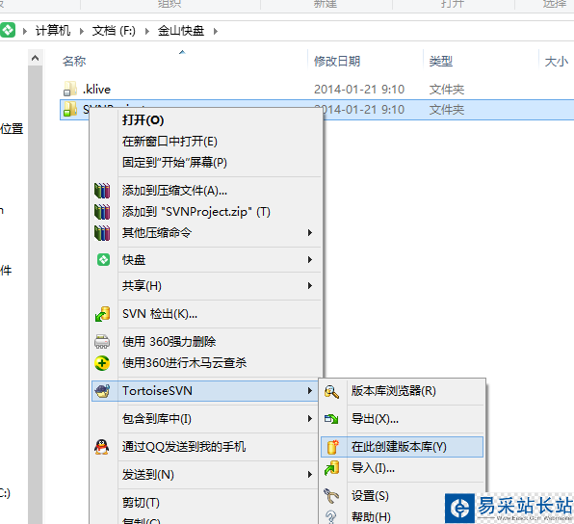This screenshot has height=524, width=574.
Task: Click the green 快盘 icon in context menu
Action: (104, 260)
